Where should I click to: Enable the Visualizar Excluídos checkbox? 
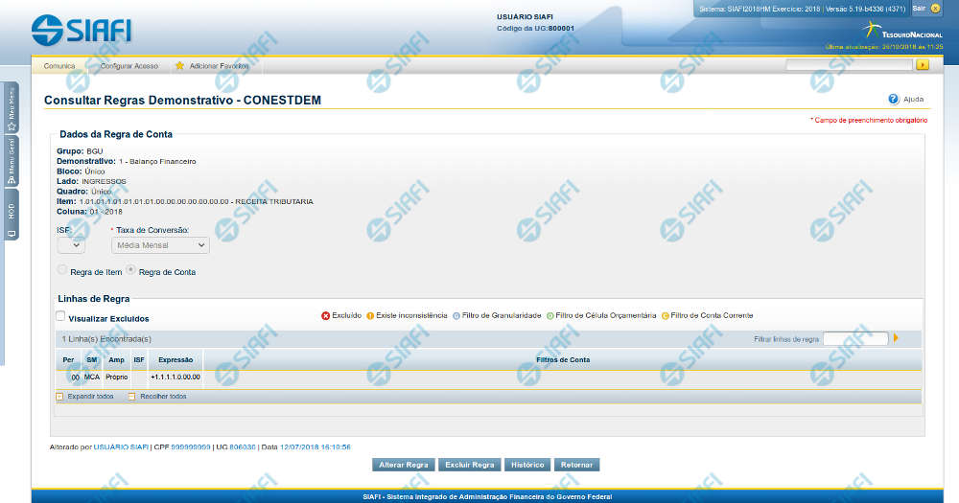60,316
